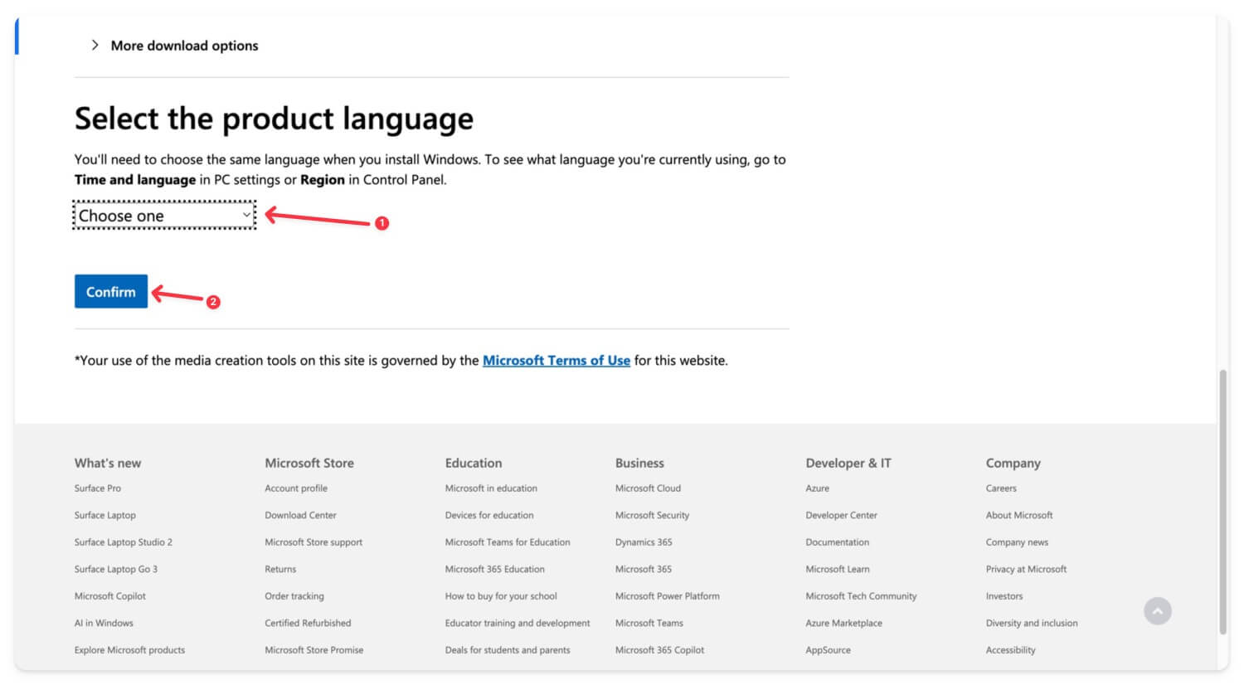Open Microsoft in education link
This screenshot has height=685, width=1244.
tap(491, 488)
